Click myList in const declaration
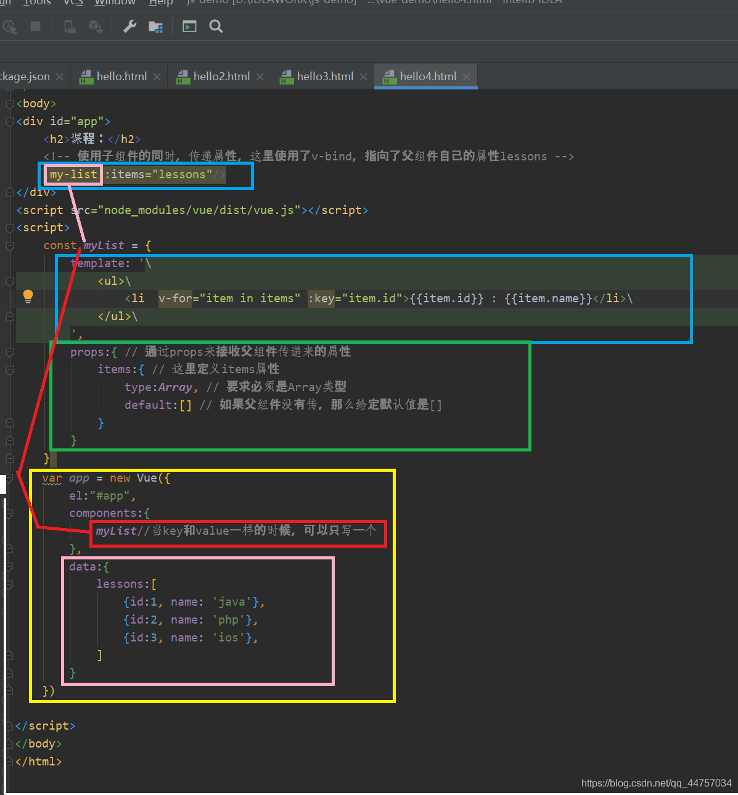 (104, 245)
